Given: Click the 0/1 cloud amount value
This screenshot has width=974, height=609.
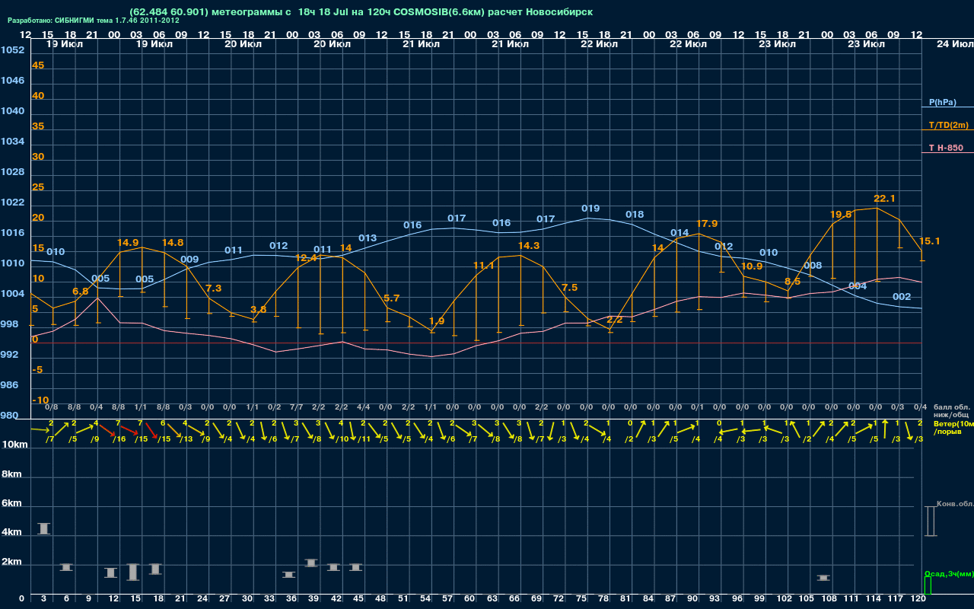Looking at the screenshot, I should click(697, 408).
